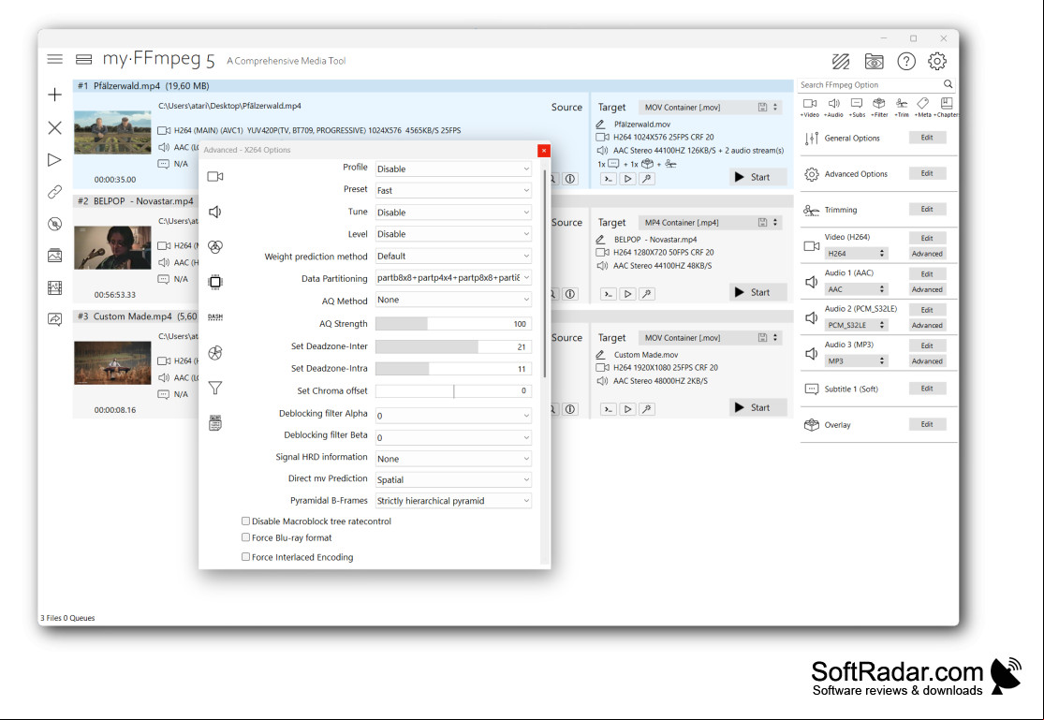Open the video tab in the X264 dialog

[x=215, y=177]
